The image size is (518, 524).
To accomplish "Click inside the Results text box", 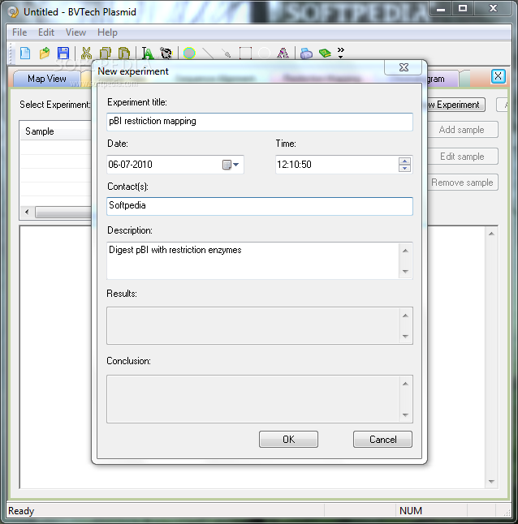I will pyautogui.click(x=253, y=325).
